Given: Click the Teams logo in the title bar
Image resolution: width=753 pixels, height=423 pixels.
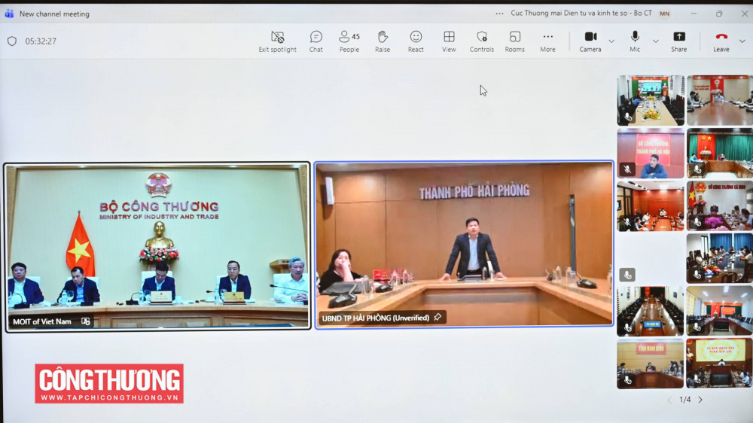Looking at the screenshot, I should click(9, 14).
